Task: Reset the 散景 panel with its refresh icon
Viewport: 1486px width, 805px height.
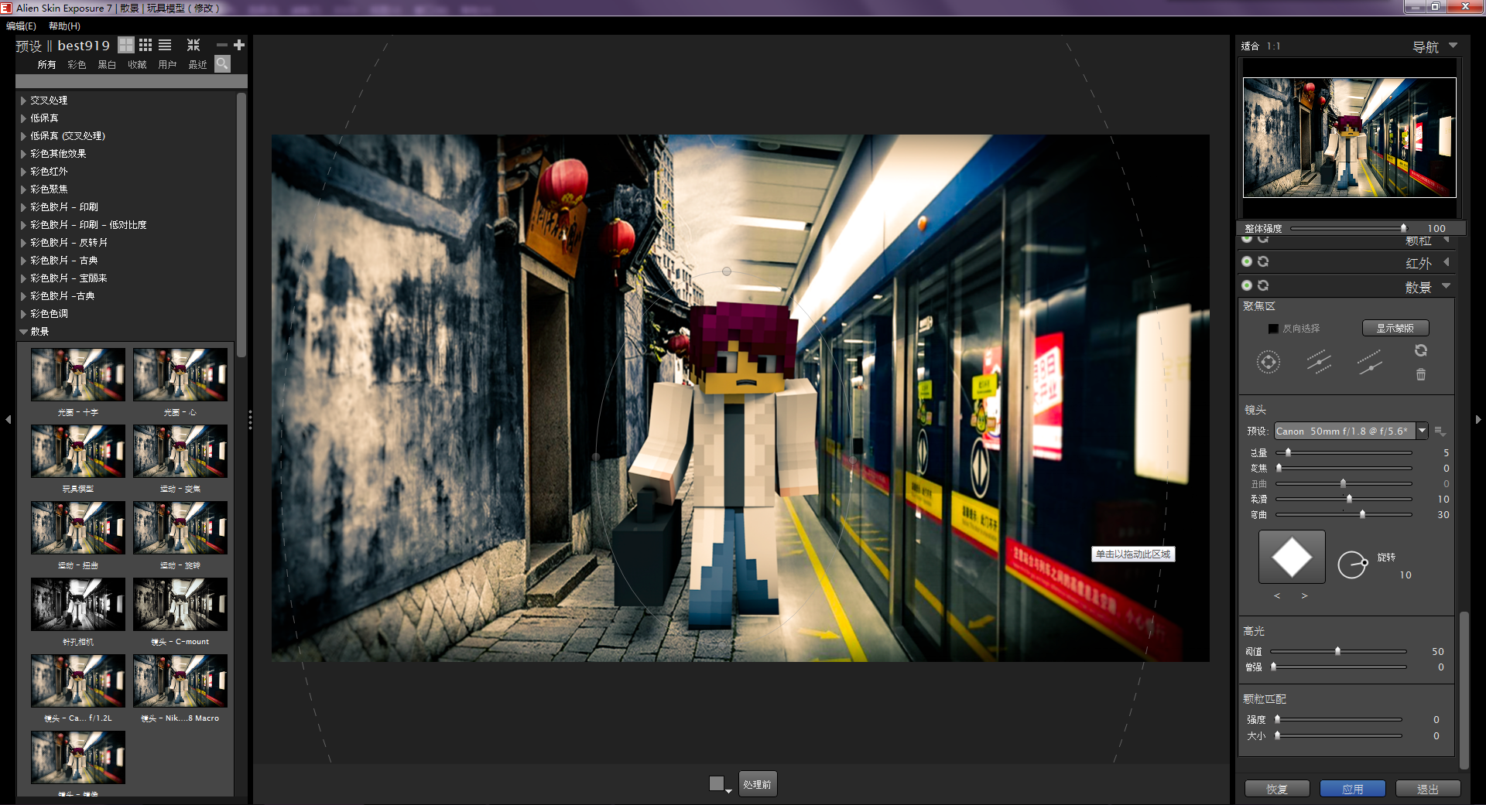Action: coord(1263,286)
